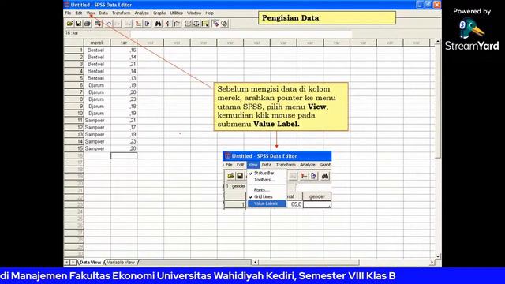The height and width of the screenshot is (284, 505).
Task: Toggle Status Bar in inset View menu
Action: coord(267,174)
